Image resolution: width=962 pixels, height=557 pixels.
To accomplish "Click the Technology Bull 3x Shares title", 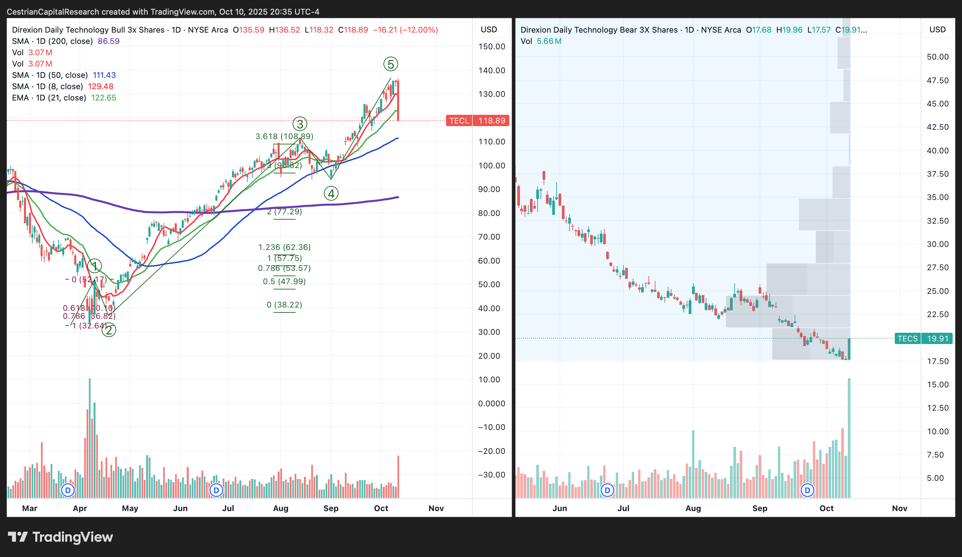I will pyautogui.click(x=88, y=30).
